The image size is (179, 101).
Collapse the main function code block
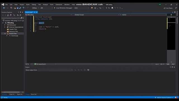tap(35, 23)
